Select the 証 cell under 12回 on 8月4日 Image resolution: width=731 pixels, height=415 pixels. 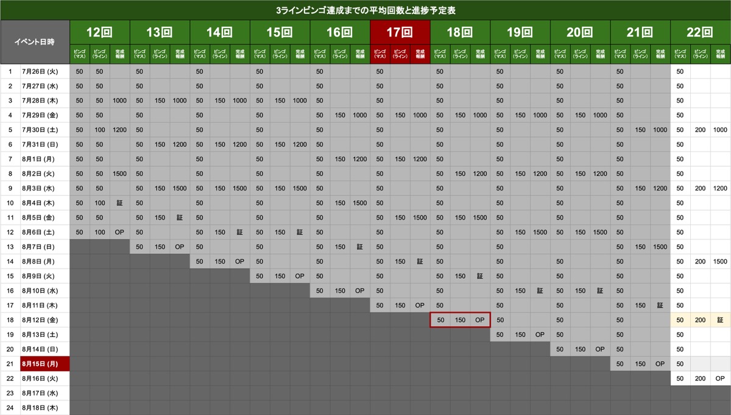119,203
